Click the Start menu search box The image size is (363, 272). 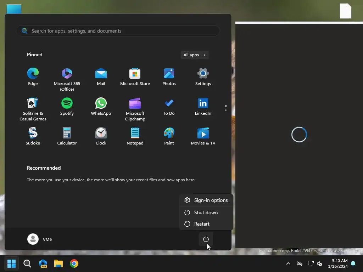coord(118,31)
